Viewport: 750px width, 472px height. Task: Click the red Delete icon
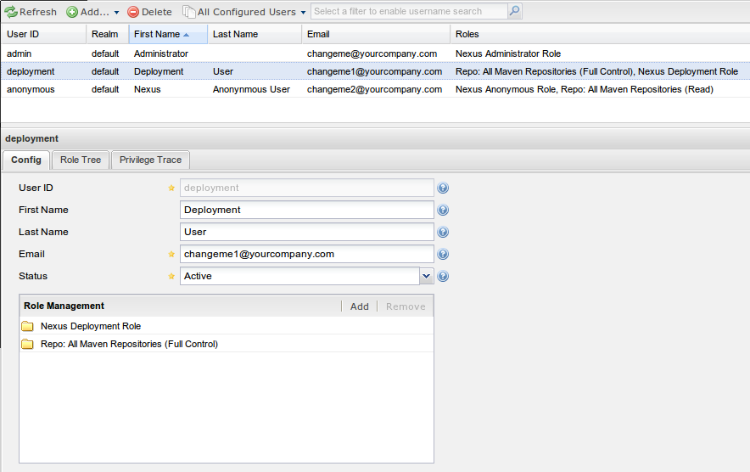133,12
